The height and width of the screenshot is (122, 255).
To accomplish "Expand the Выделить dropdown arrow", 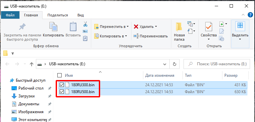I will [x=240, y=39].
